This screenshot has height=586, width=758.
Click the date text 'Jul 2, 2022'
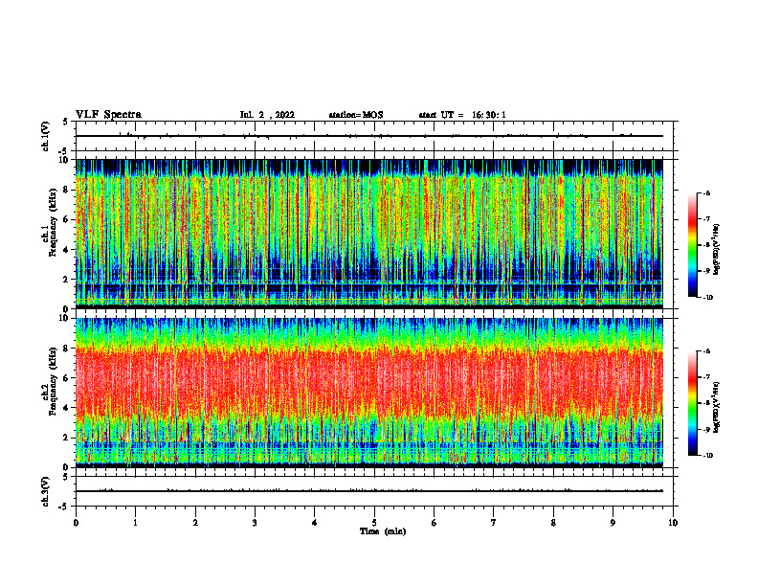coord(267,115)
